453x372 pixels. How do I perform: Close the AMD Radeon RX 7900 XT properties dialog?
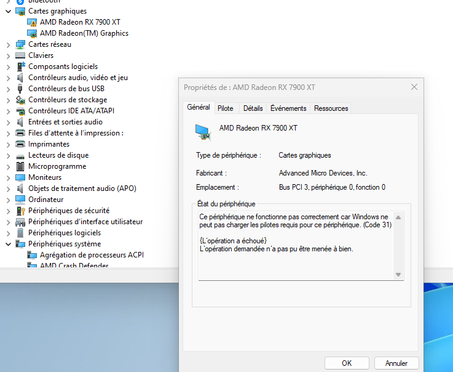414,87
